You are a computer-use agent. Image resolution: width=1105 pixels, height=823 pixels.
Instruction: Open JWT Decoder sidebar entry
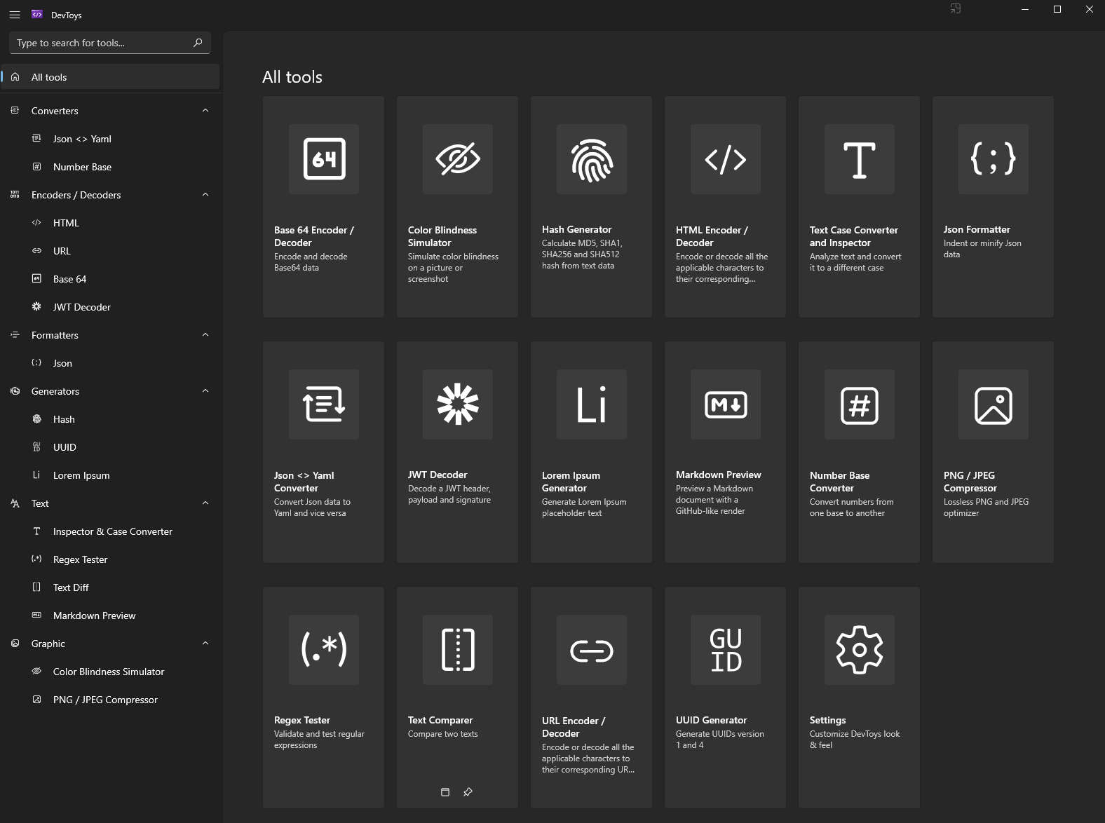(x=111, y=307)
